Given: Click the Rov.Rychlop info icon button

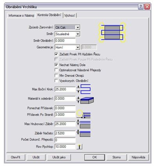Looking at the screenshot, I should point(79,147).
